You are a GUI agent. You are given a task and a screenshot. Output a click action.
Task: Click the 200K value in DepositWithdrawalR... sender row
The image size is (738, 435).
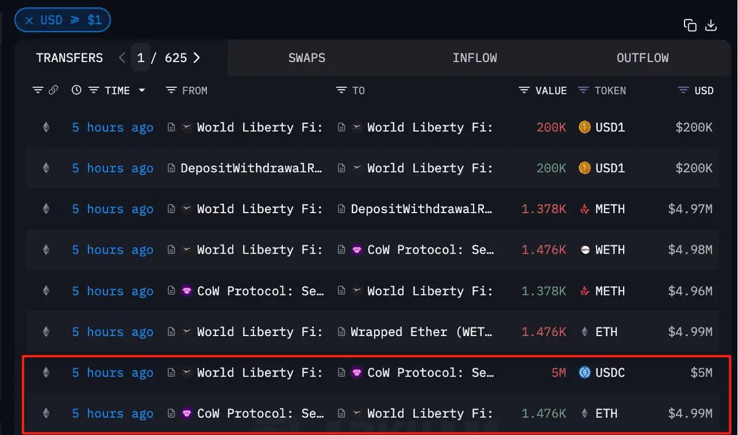[551, 168]
